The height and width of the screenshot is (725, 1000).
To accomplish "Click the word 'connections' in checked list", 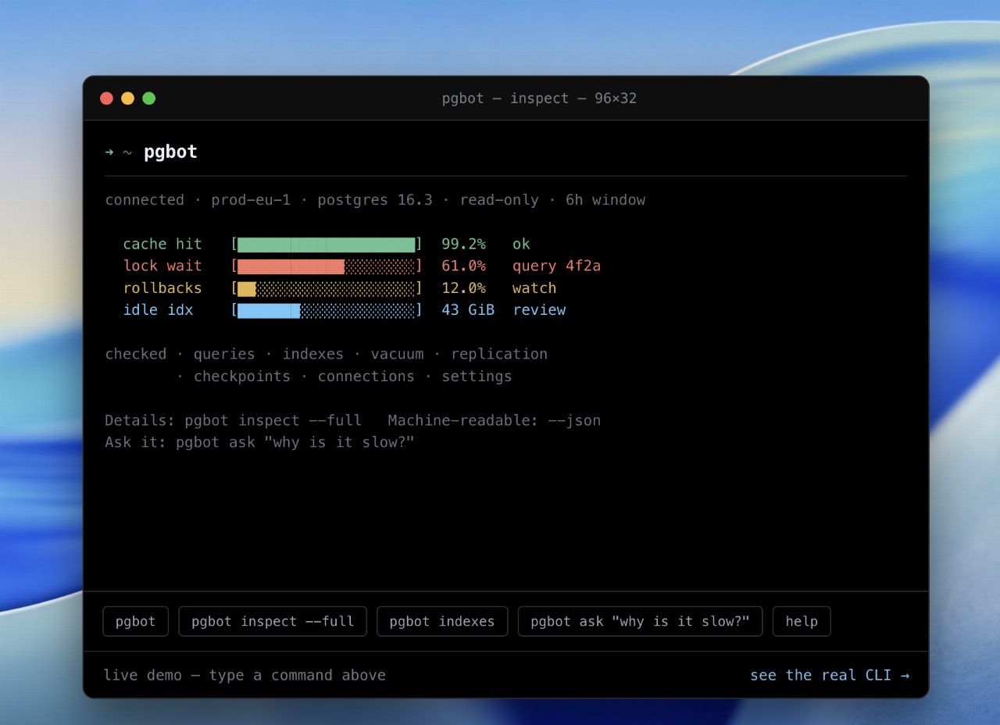I will tap(366, 376).
